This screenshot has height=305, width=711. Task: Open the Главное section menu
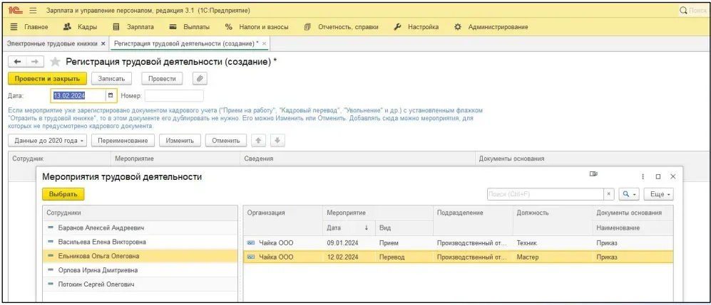29,27
